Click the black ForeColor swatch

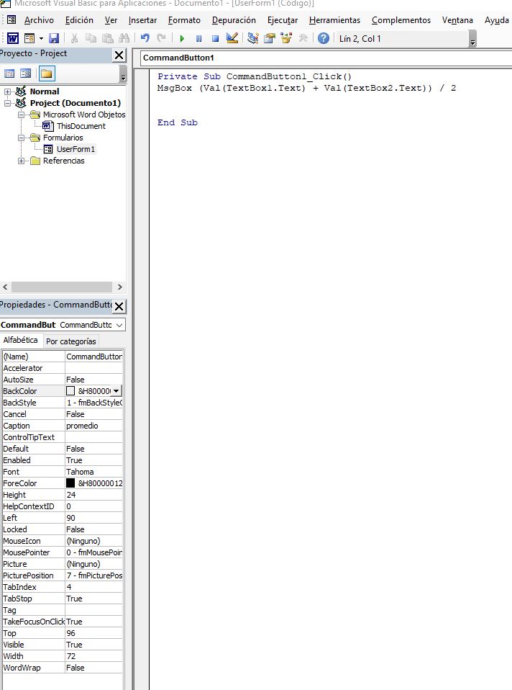(x=70, y=483)
